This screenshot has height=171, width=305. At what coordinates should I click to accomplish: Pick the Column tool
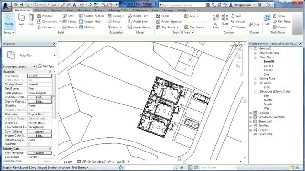tap(46, 28)
